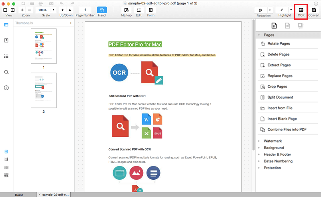
Task: Select the first page-tools tab in right panel
Action: [274, 26]
